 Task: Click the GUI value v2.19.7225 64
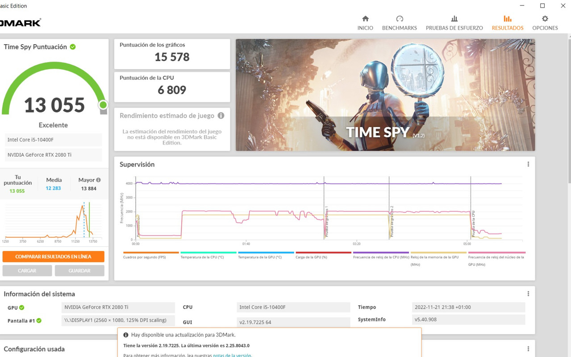tap(293, 322)
